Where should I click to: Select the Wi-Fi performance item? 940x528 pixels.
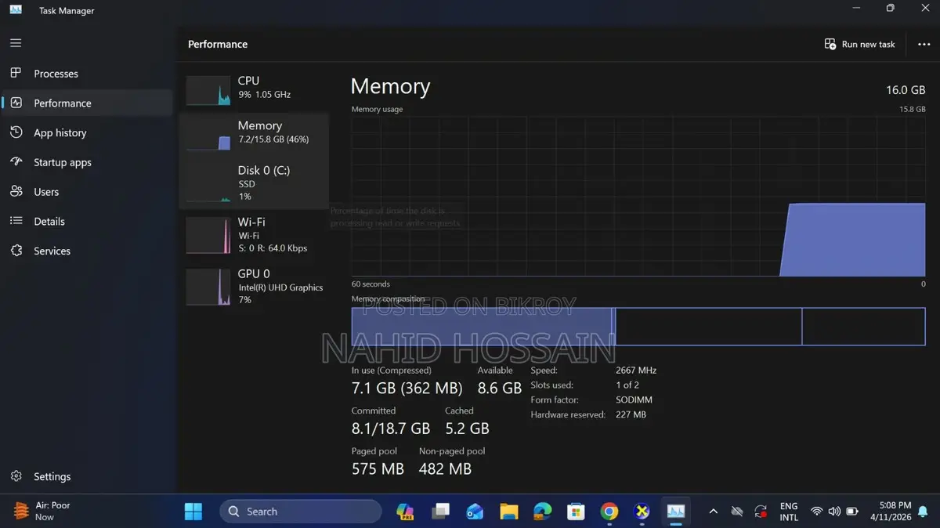254,235
